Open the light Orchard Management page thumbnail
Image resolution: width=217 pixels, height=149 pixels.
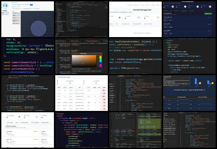[135, 19]
